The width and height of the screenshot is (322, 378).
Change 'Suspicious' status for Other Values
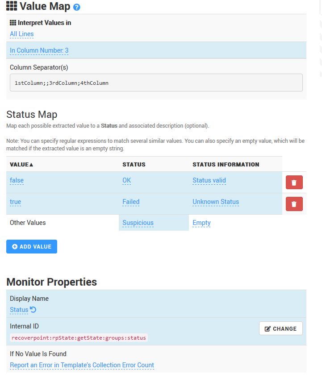pyautogui.click(x=138, y=223)
